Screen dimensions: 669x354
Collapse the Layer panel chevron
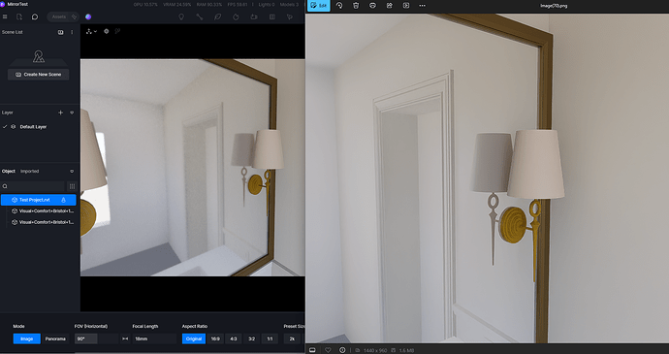coord(72,113)
